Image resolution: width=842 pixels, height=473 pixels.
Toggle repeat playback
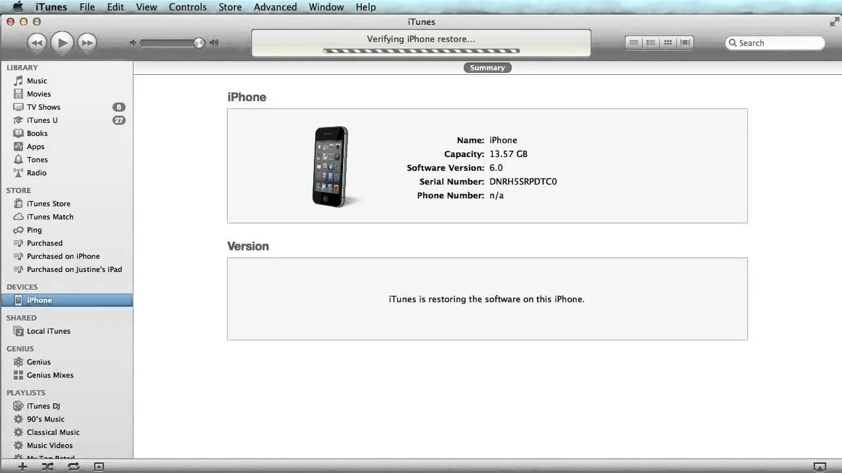[74, 466]
